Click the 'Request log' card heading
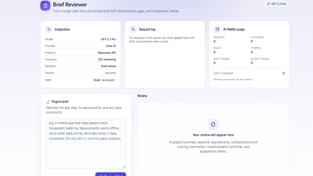Image resolution: width=313 pixels, height=176 pixels. tap(147, 29)
